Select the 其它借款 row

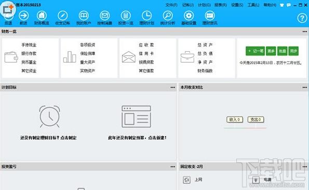[146, 71]
